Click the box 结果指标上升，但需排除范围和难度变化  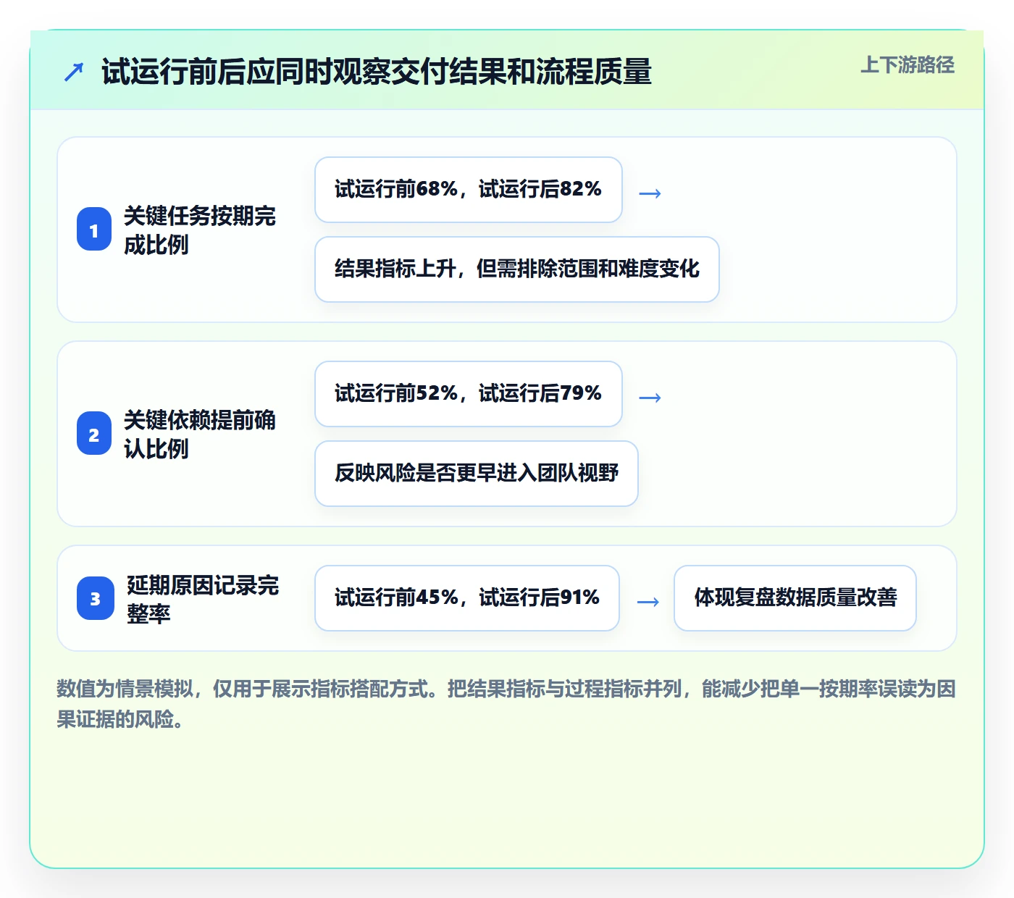pos(517,269)
